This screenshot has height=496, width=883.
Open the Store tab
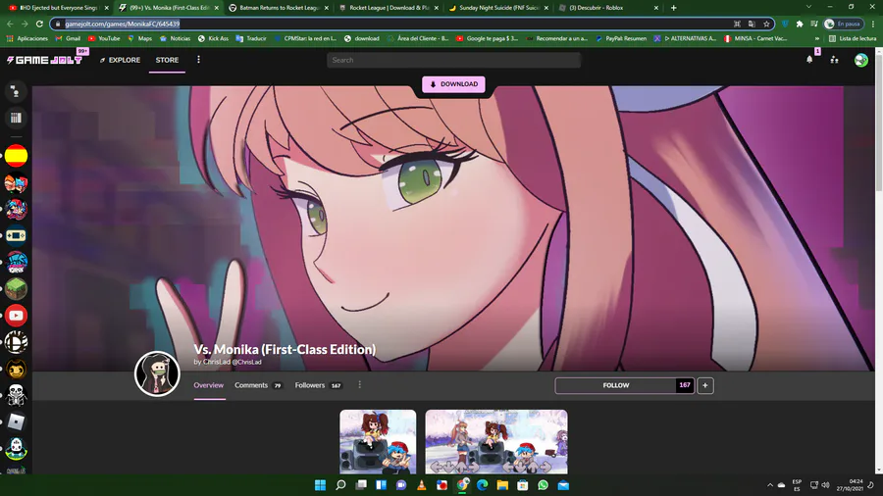click(167, 60)
